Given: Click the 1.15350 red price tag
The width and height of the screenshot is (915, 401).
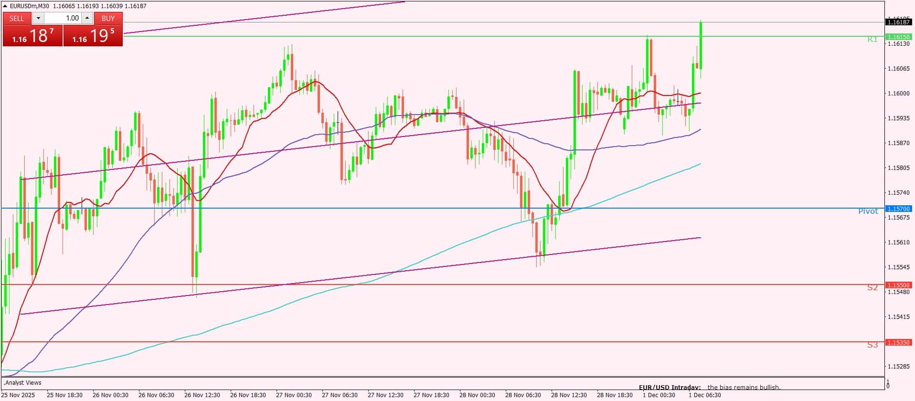Looking at the screenshot, I should coord(898,342).
